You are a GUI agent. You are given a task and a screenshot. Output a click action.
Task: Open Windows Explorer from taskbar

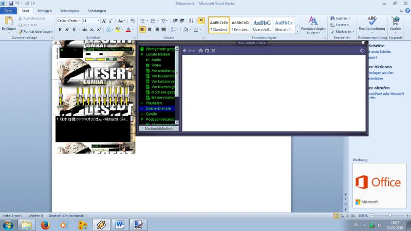(x=27, y=225)
